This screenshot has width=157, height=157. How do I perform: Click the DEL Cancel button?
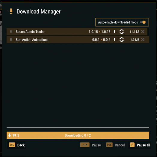pyautogui.click(x=115, y=145)
